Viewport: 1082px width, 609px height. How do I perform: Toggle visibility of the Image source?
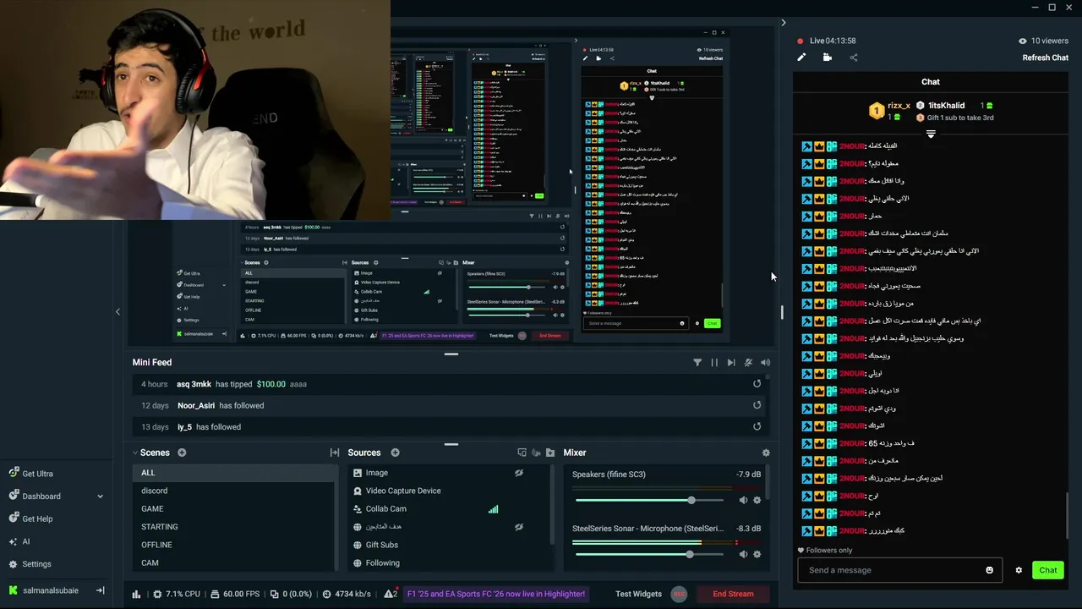[x=518, y=473]
